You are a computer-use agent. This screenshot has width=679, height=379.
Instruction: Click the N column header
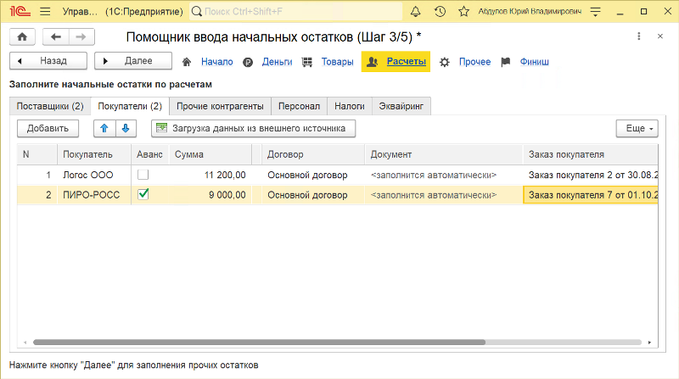(x=37, y=154)
